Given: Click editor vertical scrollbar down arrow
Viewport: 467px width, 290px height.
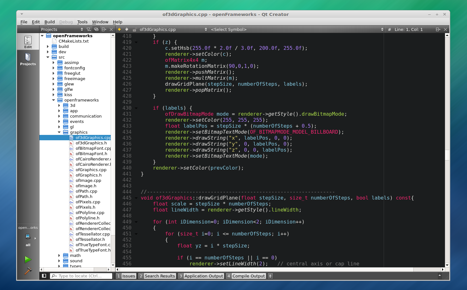Looking at the screenshot, I should 447,265.
